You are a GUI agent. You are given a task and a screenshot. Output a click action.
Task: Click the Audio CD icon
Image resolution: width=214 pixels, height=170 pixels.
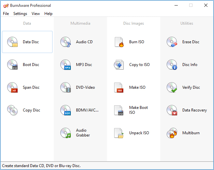pyautogui.click(x=66, y=42)
